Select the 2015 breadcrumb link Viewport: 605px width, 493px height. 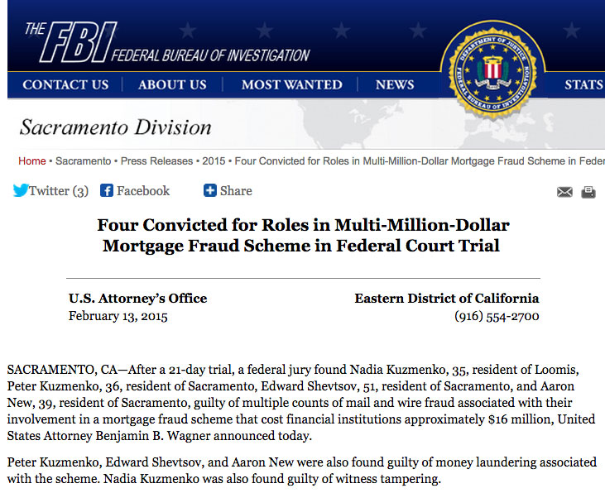(214, 160)
